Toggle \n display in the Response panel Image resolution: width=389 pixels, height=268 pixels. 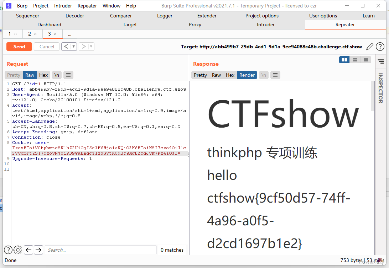tap(263, 75)
